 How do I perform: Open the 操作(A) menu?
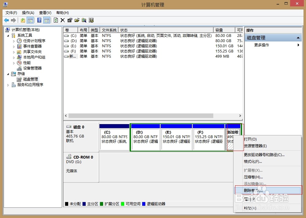point(28,13)
